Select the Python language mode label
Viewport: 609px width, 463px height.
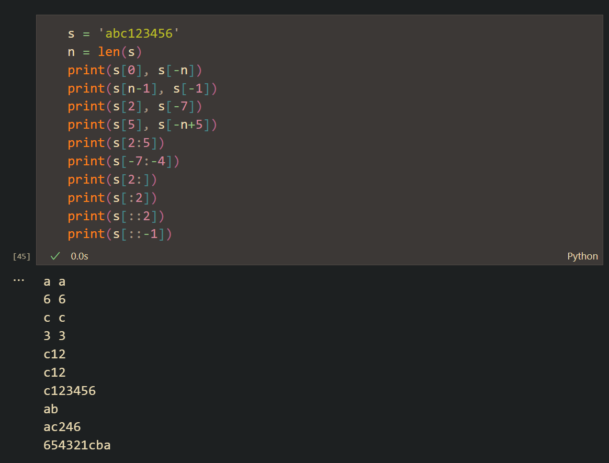(582, 256)
